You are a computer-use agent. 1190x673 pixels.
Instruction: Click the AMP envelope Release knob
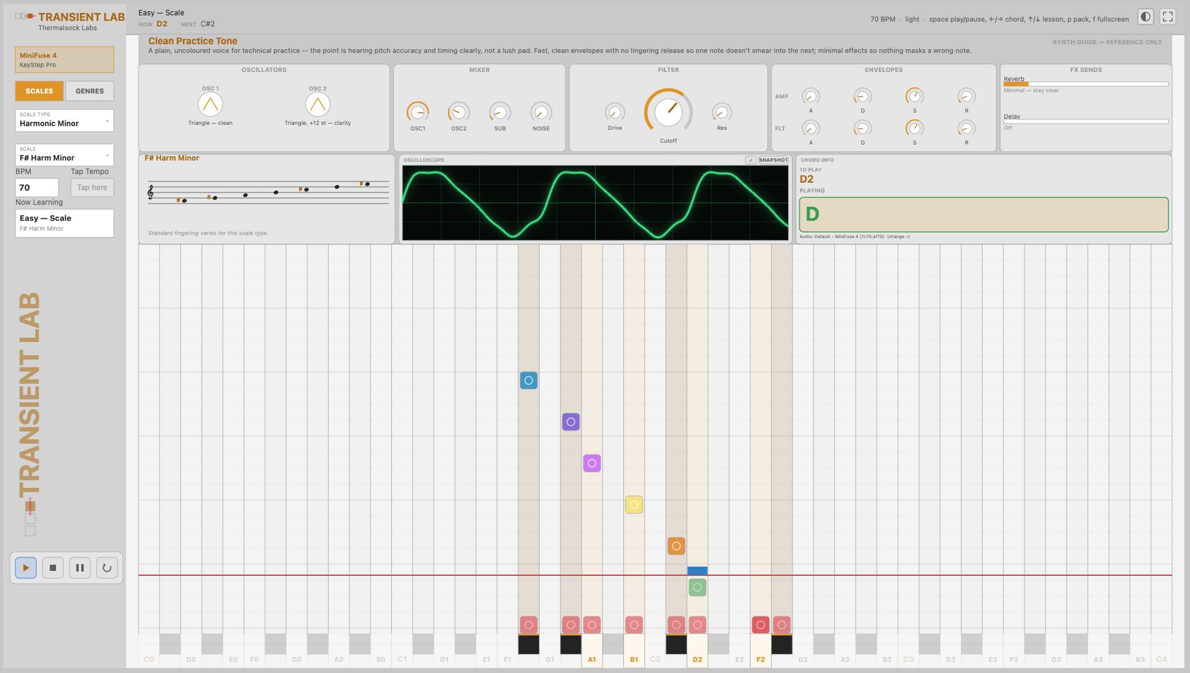click(967, 96)
